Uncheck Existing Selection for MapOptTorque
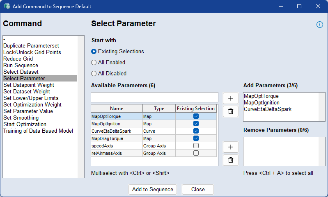This screenshot has width=328, height=197. 196,116
